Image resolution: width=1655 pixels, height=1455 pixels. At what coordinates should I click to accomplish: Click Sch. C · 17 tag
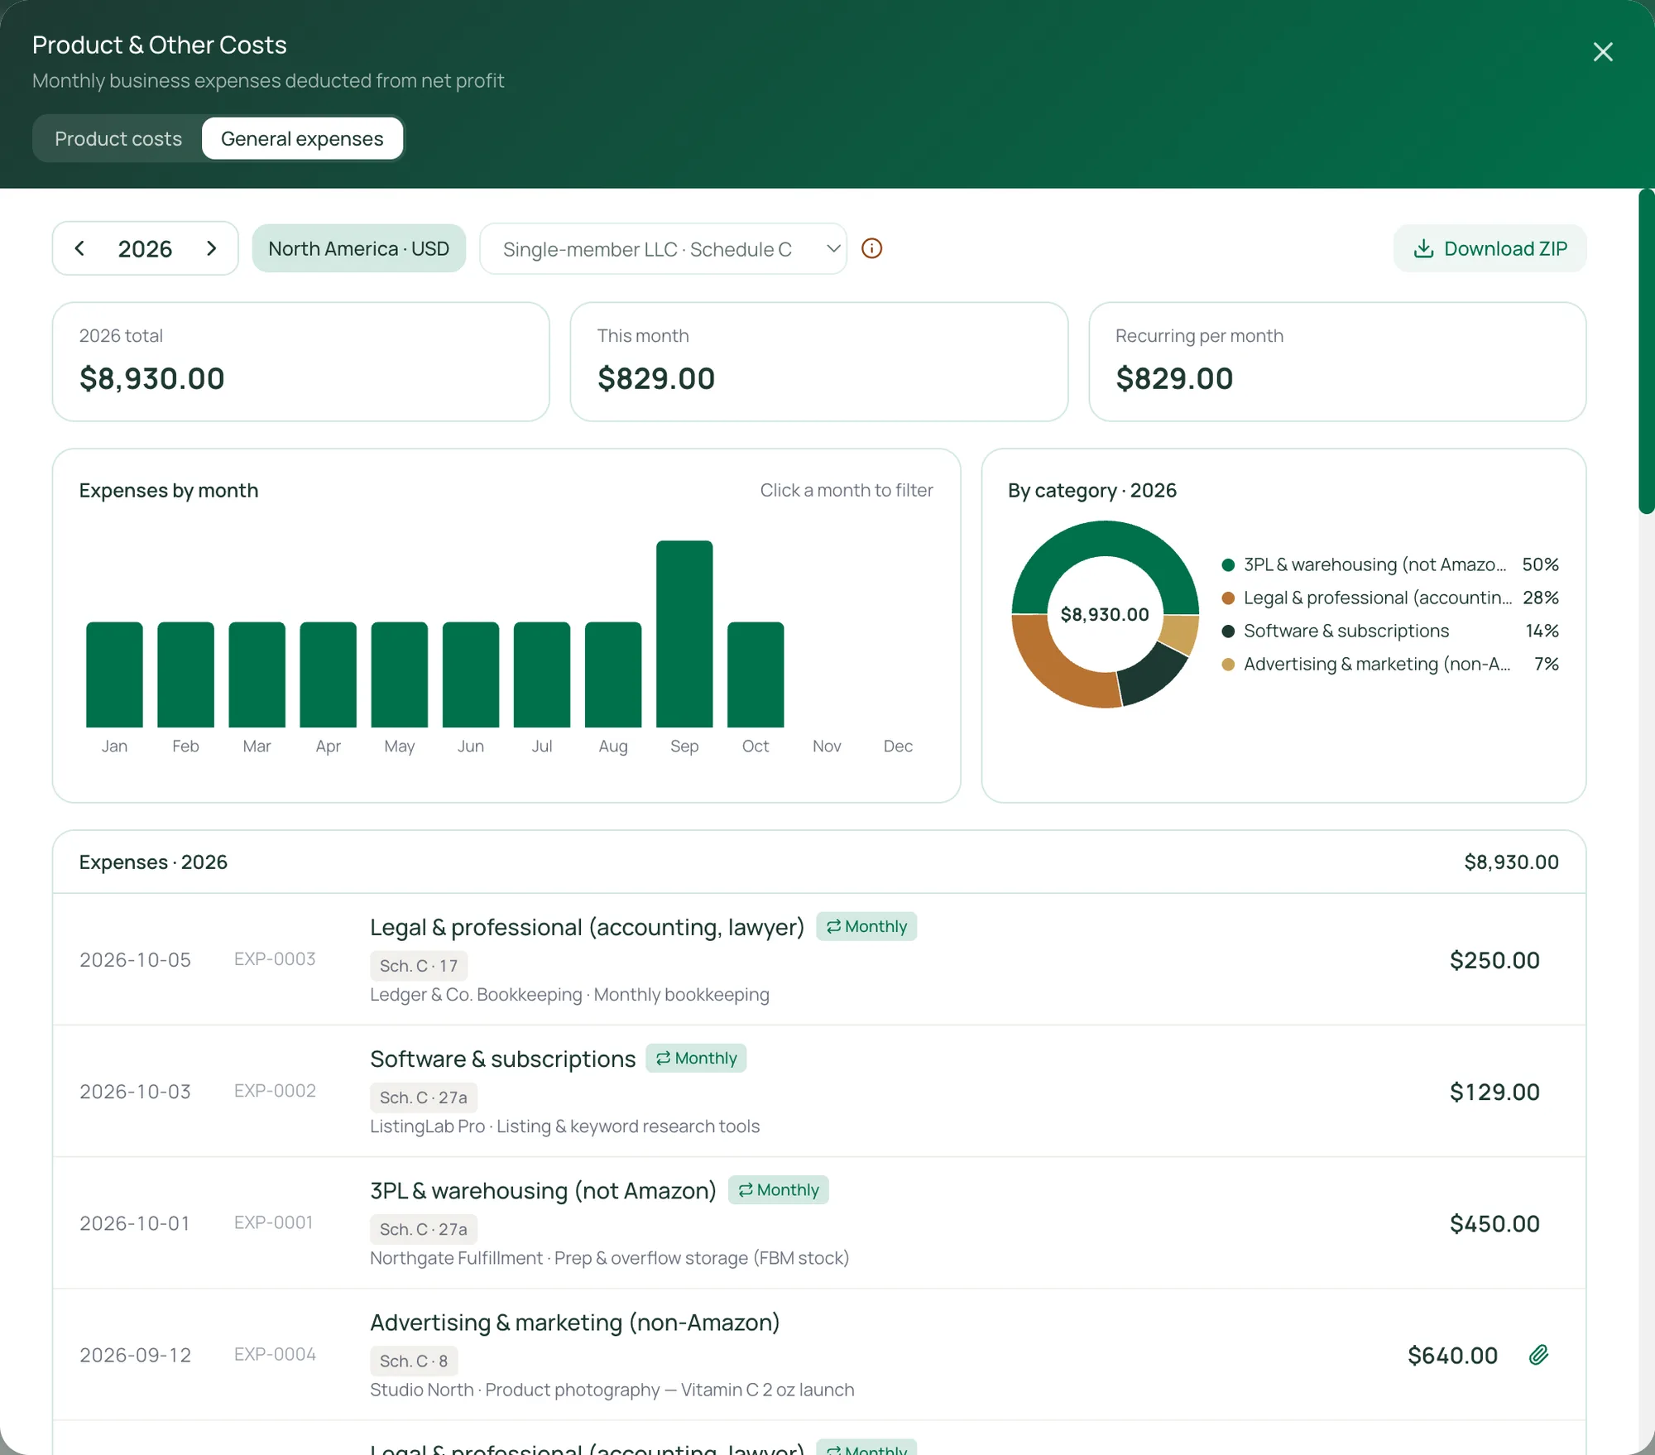tap(419, 966)
